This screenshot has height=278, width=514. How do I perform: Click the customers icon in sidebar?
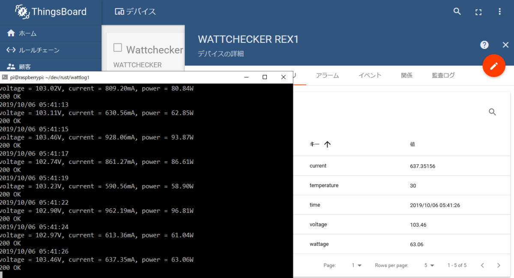[x=11, y=66]
